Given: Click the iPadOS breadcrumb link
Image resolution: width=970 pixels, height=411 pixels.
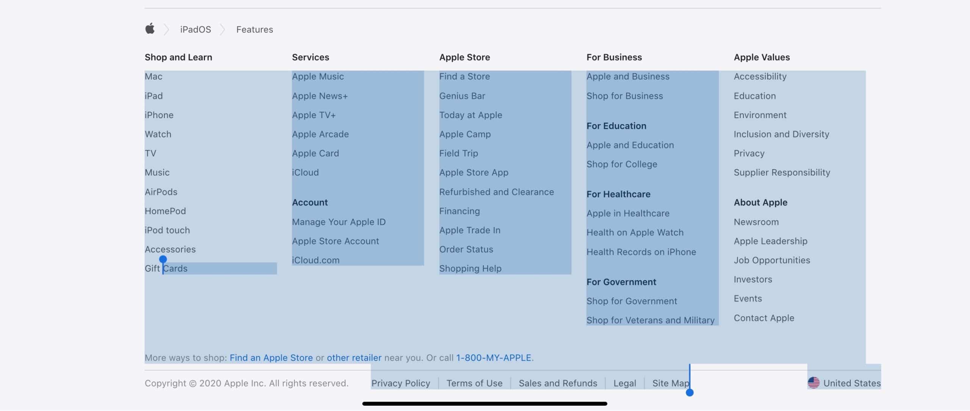Looking at the screenshot, I should (x=196, y=30).
